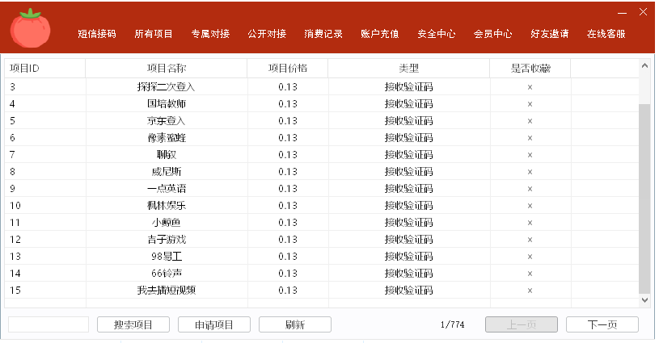This screenshot has height=343, width=659.
Task: Contact 在线客服 support tab
Action: (606, 34)
